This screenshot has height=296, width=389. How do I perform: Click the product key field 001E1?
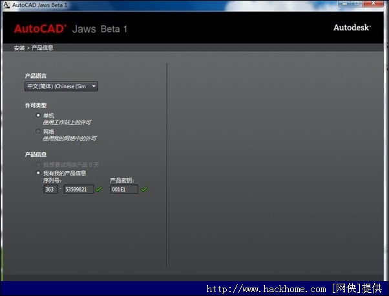pos(124,189)
